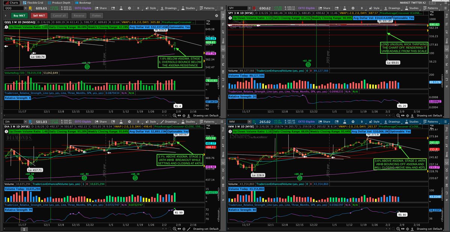The width and height of the screenshot is (450, 232).
Task: Click the QQQ dividend icon labeled 0.79
Action: [86, 66]
